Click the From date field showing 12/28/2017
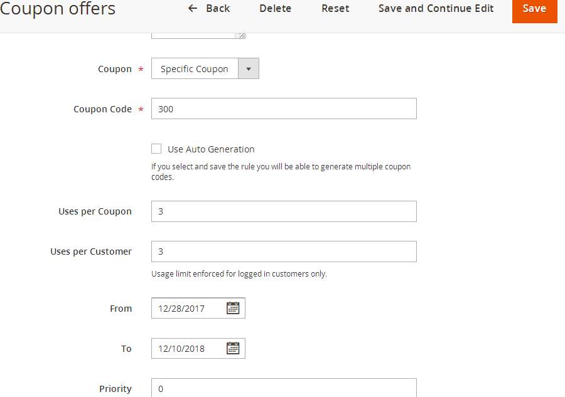This screenshot has width=565, height=397. (x=188, y=308)
